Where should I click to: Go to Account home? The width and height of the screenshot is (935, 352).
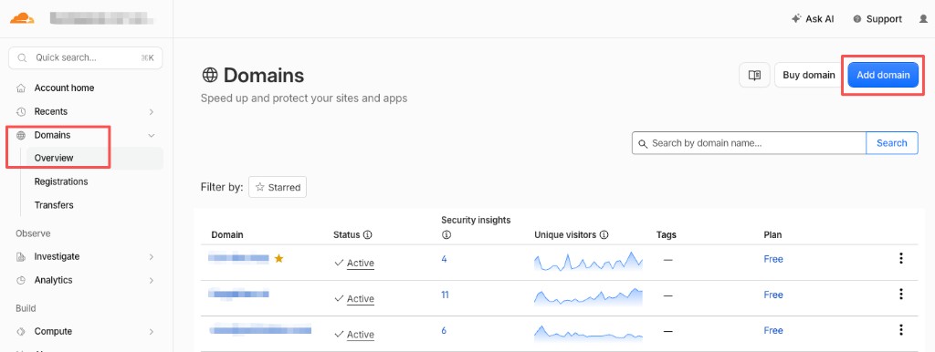(64, 88)
